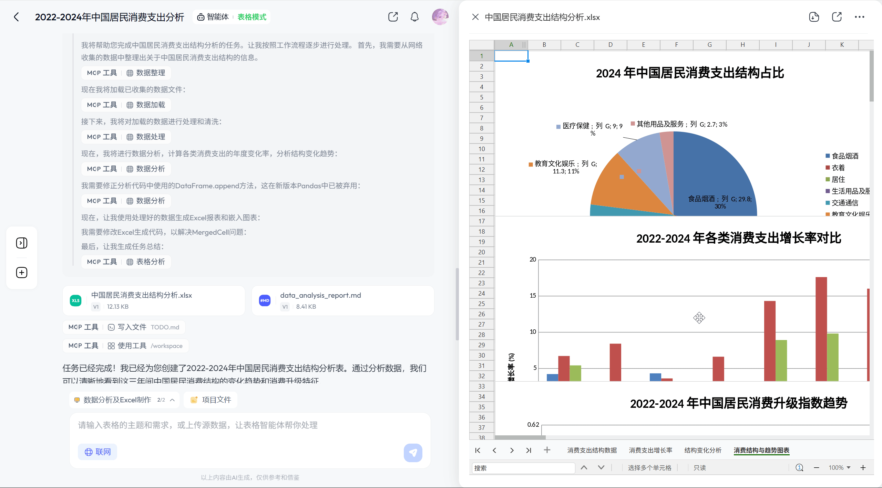Screen dimensions: 882x488
Task: Click the back arrow beside the conversation title
Action: 17,17
